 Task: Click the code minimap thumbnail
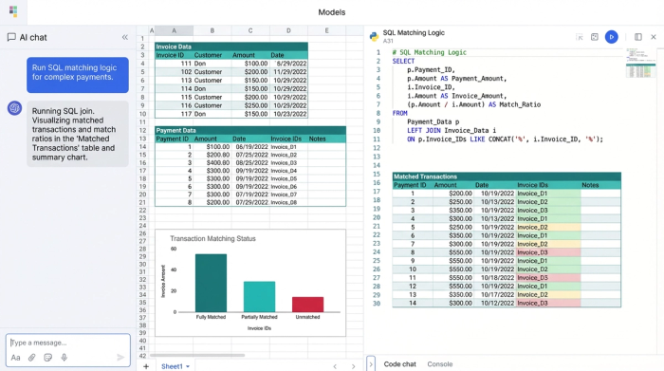pos(640,64)
